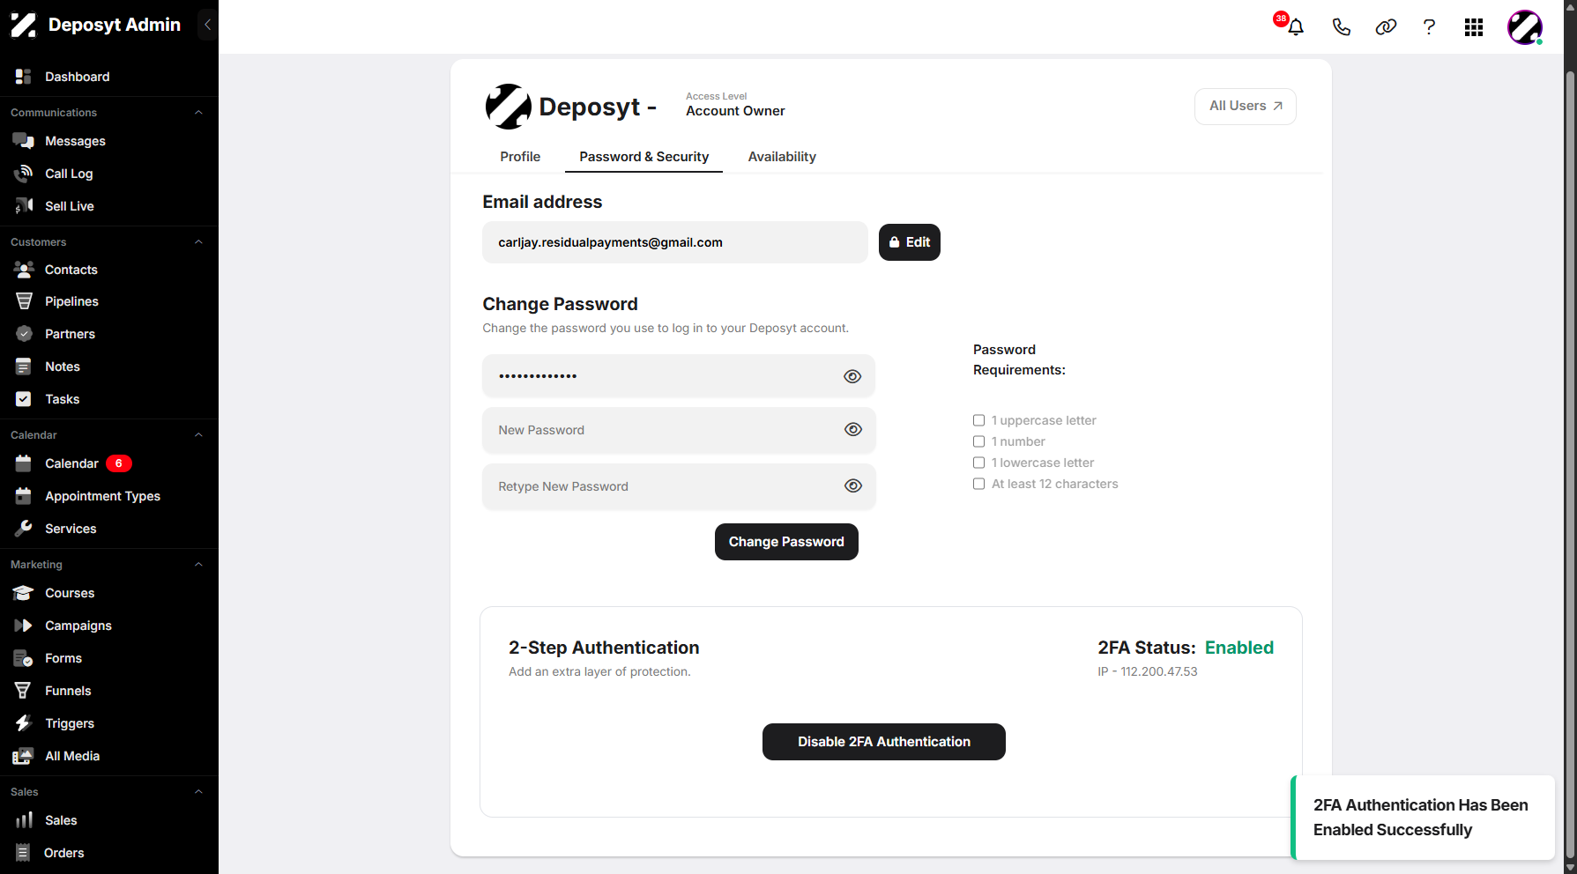Screen dimensions: 1577x874
Task: Collapse the Customers section
Action: [x=198, y=242]
